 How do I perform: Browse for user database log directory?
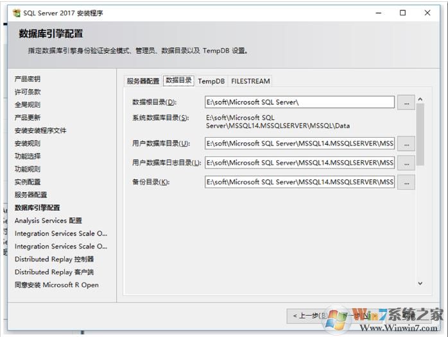(x=406, y=163)
